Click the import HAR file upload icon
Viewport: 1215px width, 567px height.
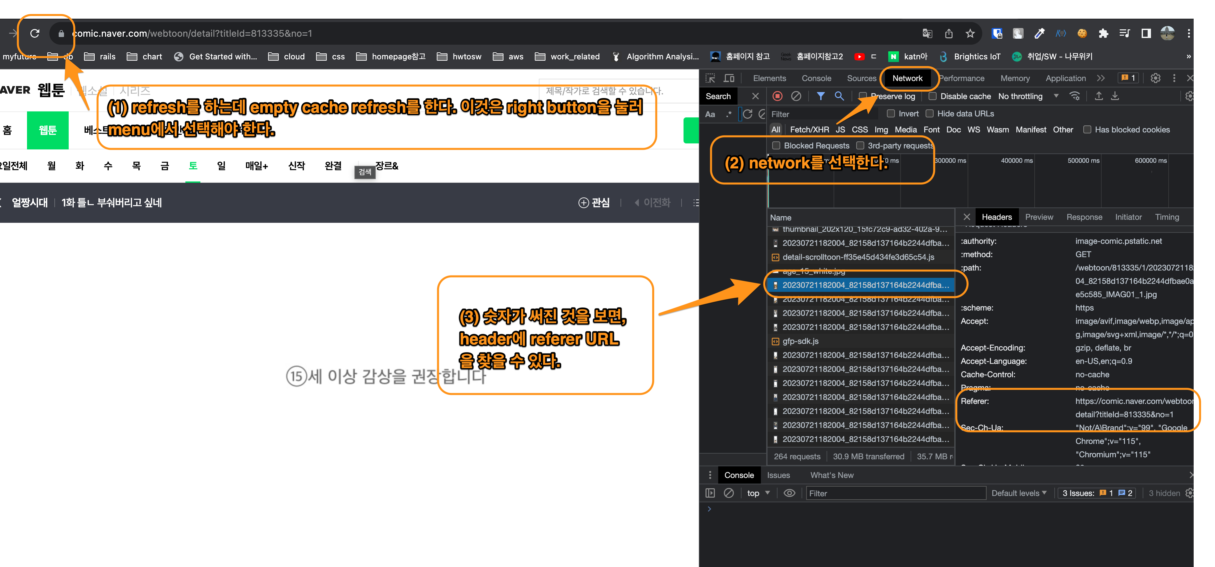[x=1099, y=96]
